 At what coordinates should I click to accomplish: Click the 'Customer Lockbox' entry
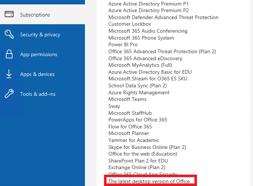pyautogui.click(x=130, y=24)
